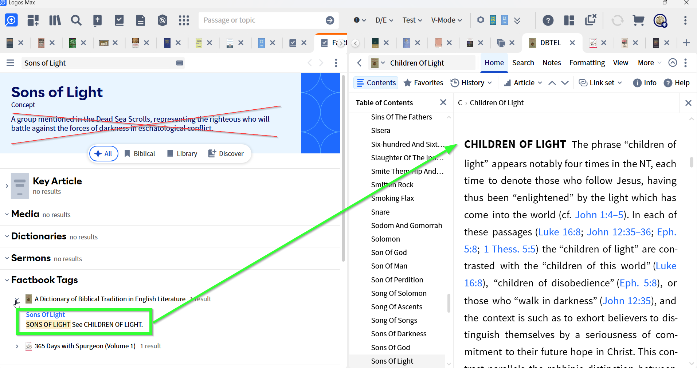Screen dimensions: 697x368
Task: Open the numbered circle dropdown
Action: coord(360,20)
